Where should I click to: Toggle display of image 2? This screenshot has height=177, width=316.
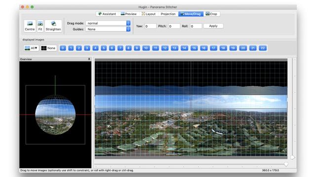click(x=79, y=48)
